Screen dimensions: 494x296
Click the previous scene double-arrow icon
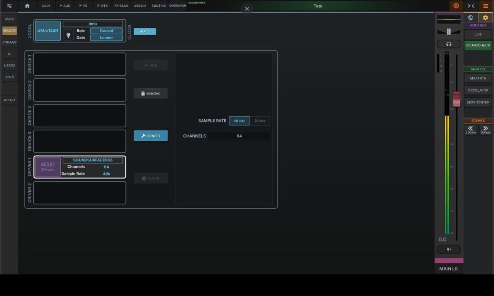[470, 129]
